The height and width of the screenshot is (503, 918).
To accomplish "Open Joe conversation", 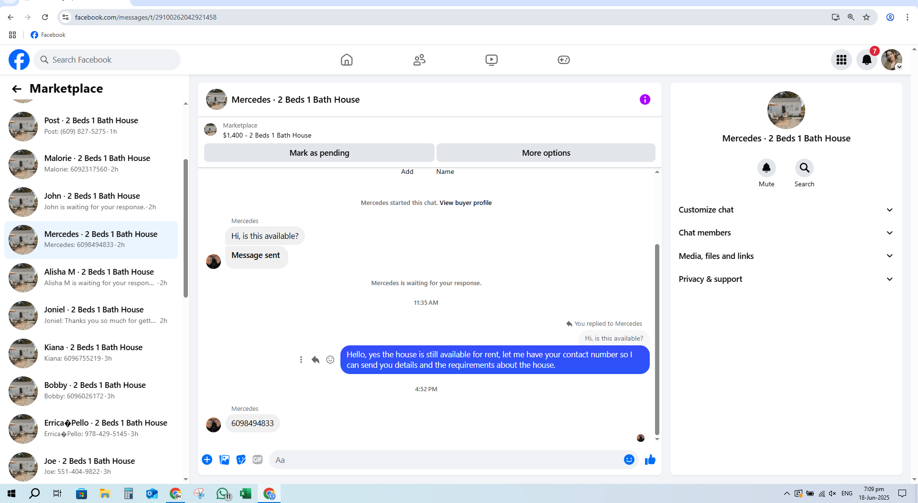I will coord(91,466).
